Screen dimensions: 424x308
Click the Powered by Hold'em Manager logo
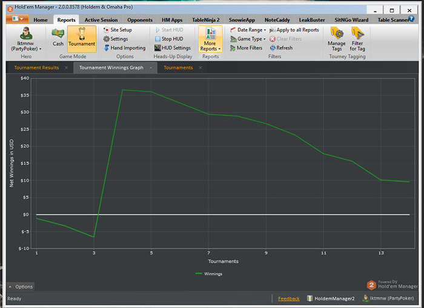point(392,284)
